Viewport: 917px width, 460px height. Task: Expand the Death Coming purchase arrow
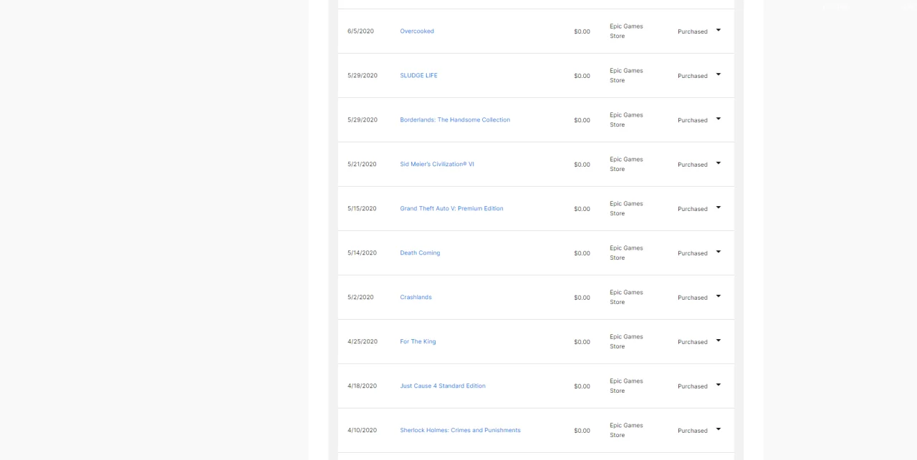719,252
